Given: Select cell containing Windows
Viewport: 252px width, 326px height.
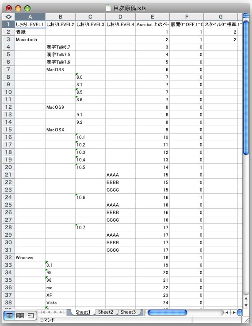Looking at the screenshot, I should (30, 257).
